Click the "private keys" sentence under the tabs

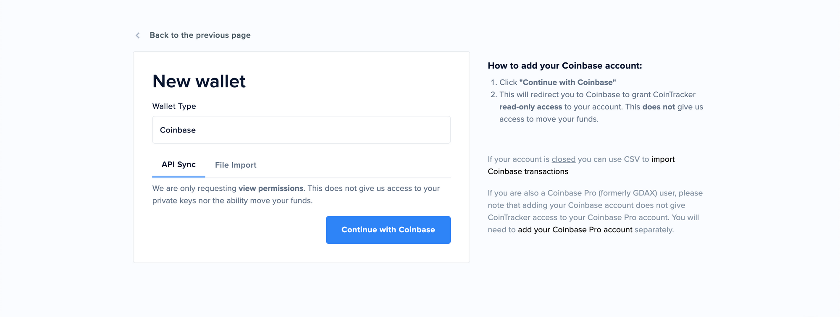click(232, 201)
